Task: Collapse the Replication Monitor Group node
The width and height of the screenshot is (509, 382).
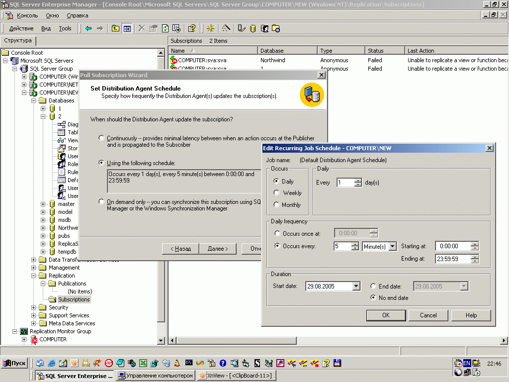Action: tap(14, 331)
